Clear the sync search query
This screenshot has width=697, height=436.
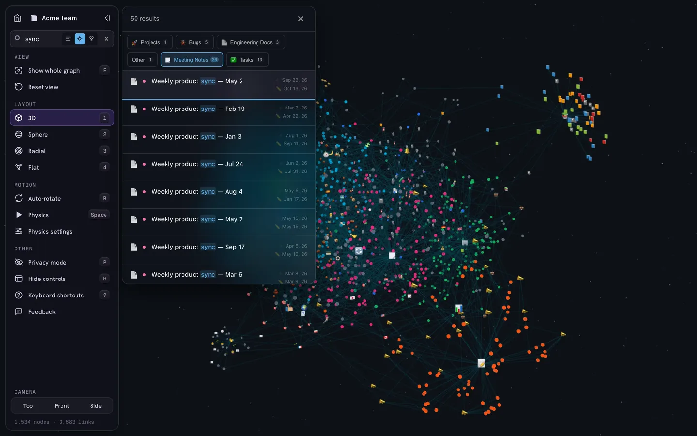(x=106, y=39)
